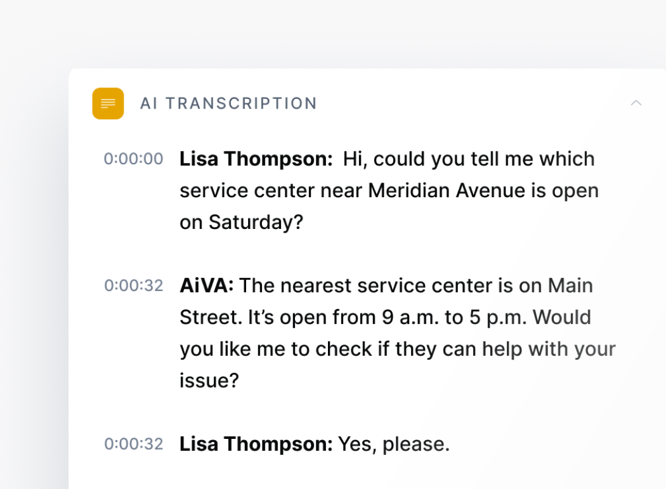This screenshot has width=666, height=489.
Task: Click the "Yes, please." reply text
Action: click(x=393, y=444)
